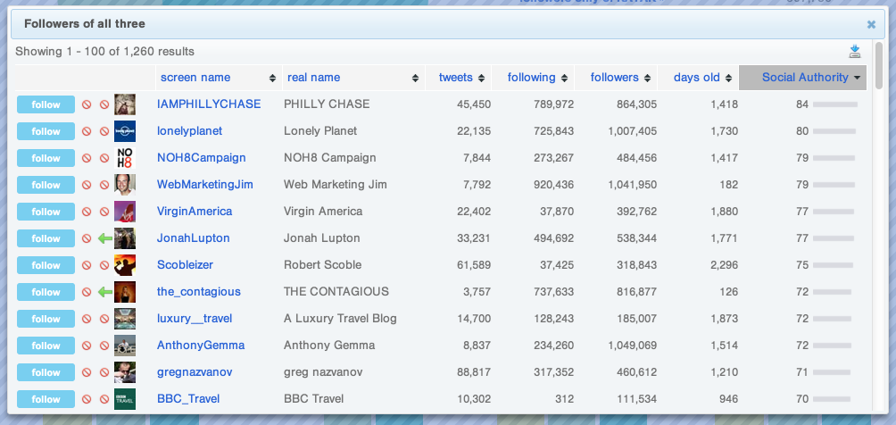Open the VirginAmerica avatar thumbnail
Image resolution: width=896 pixels, height=425 pixels.
[x=125, y=212]
